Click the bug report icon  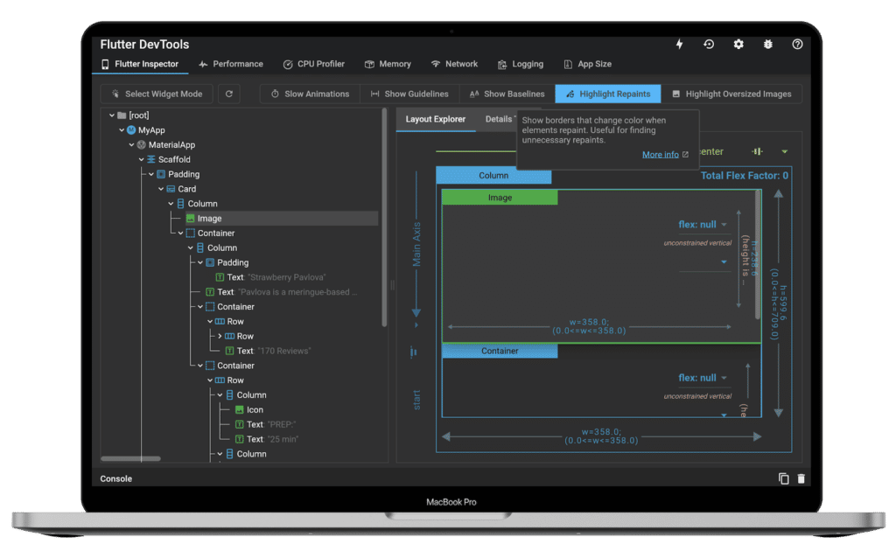point(767,45)
